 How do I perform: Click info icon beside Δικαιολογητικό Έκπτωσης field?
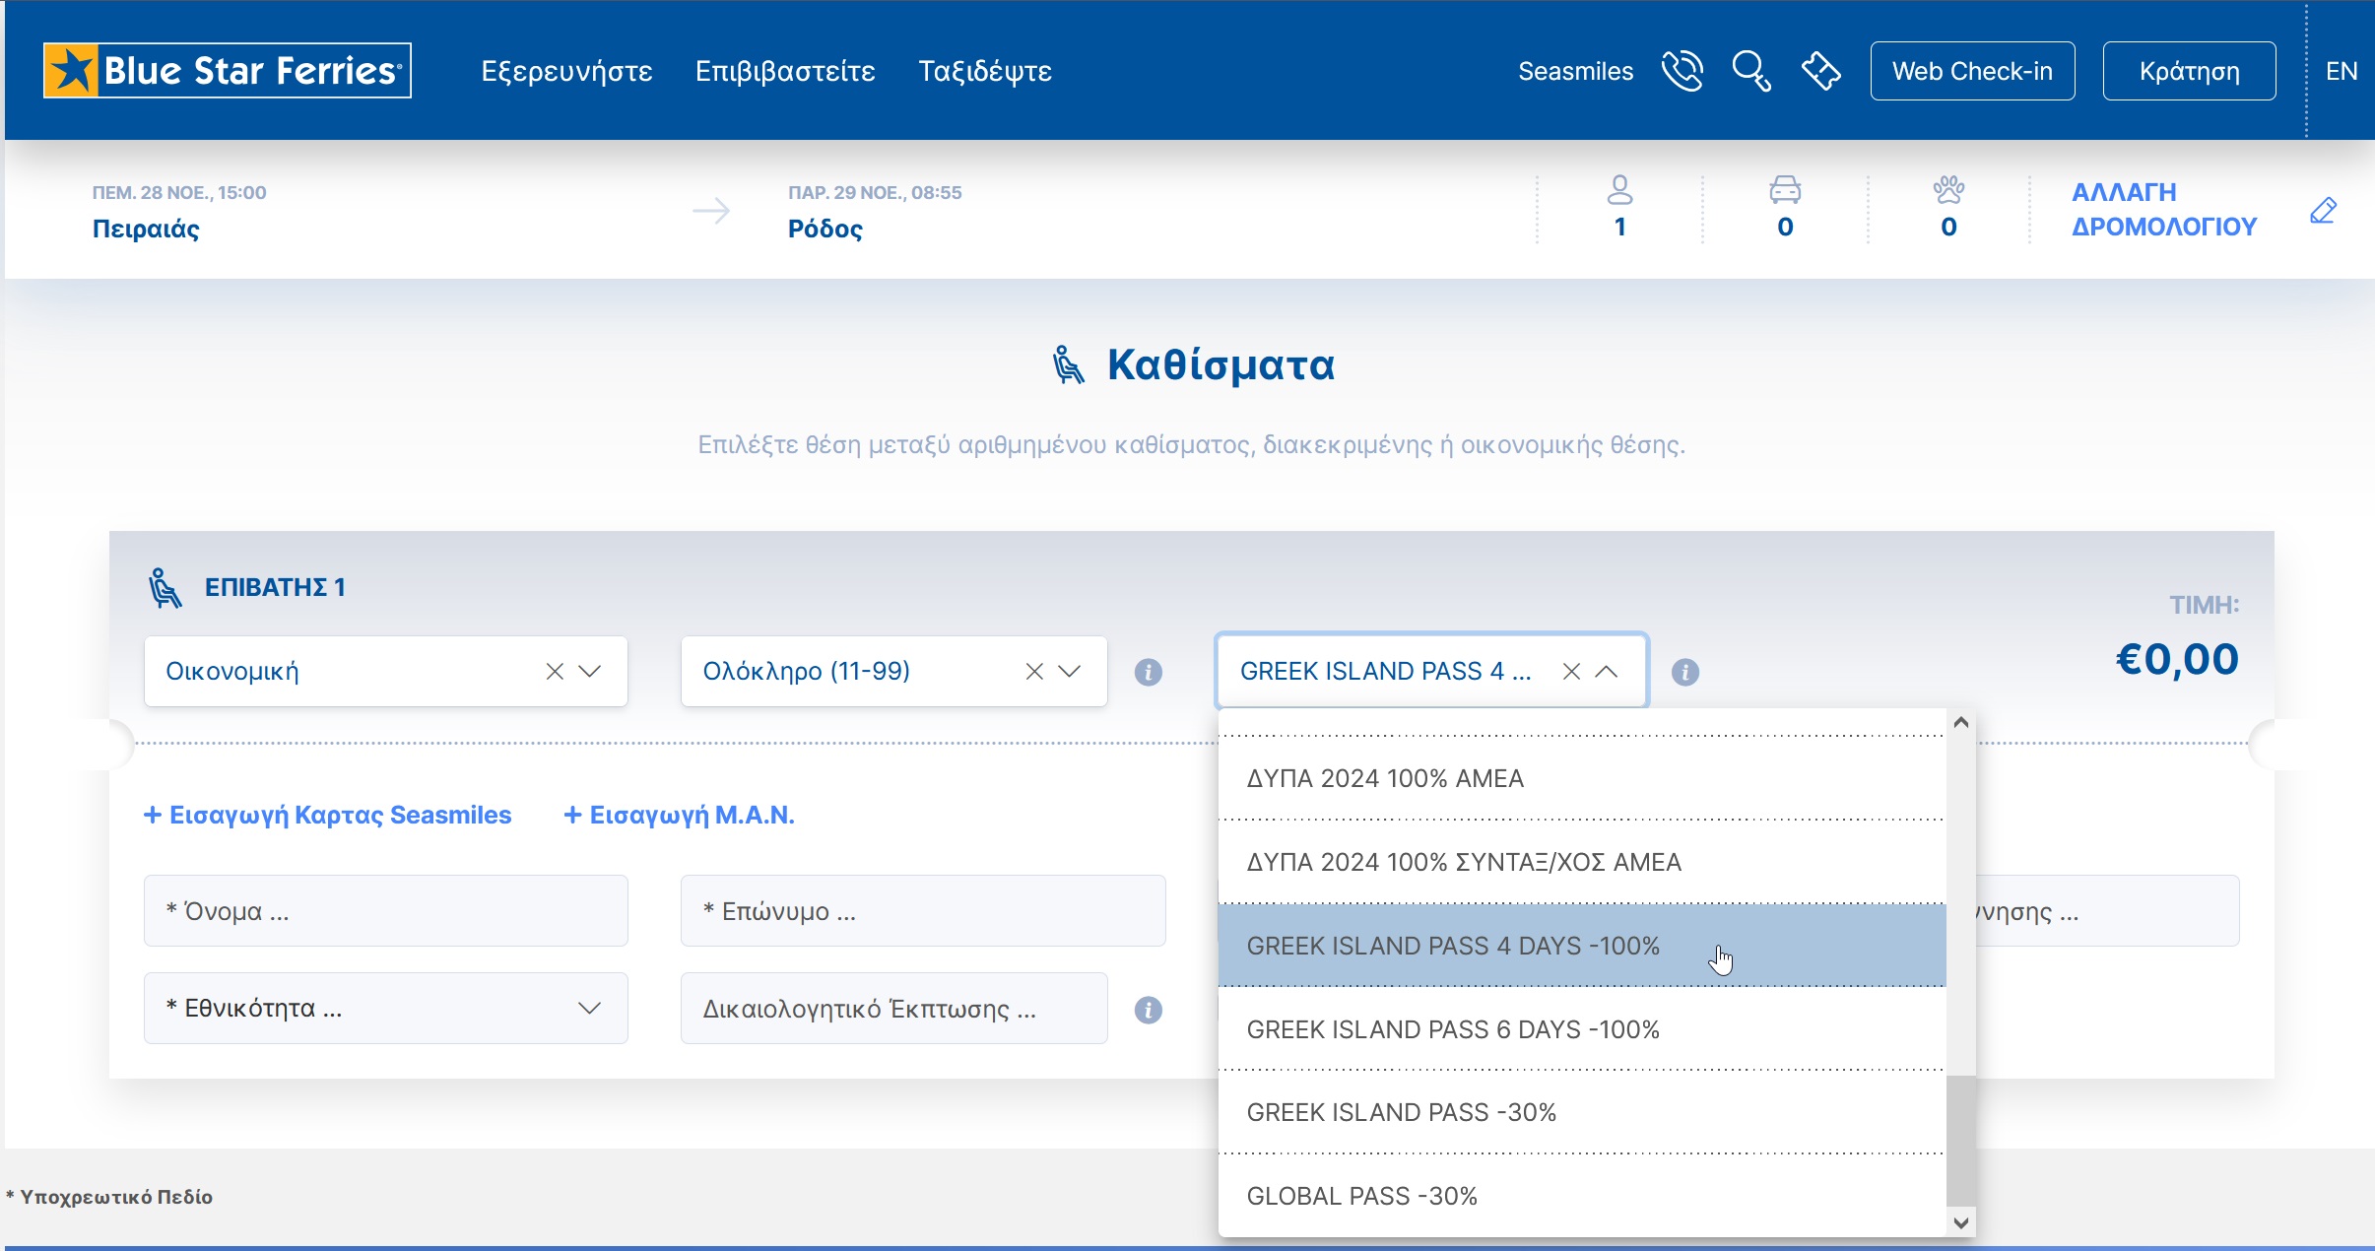tap(1149, 1010)
